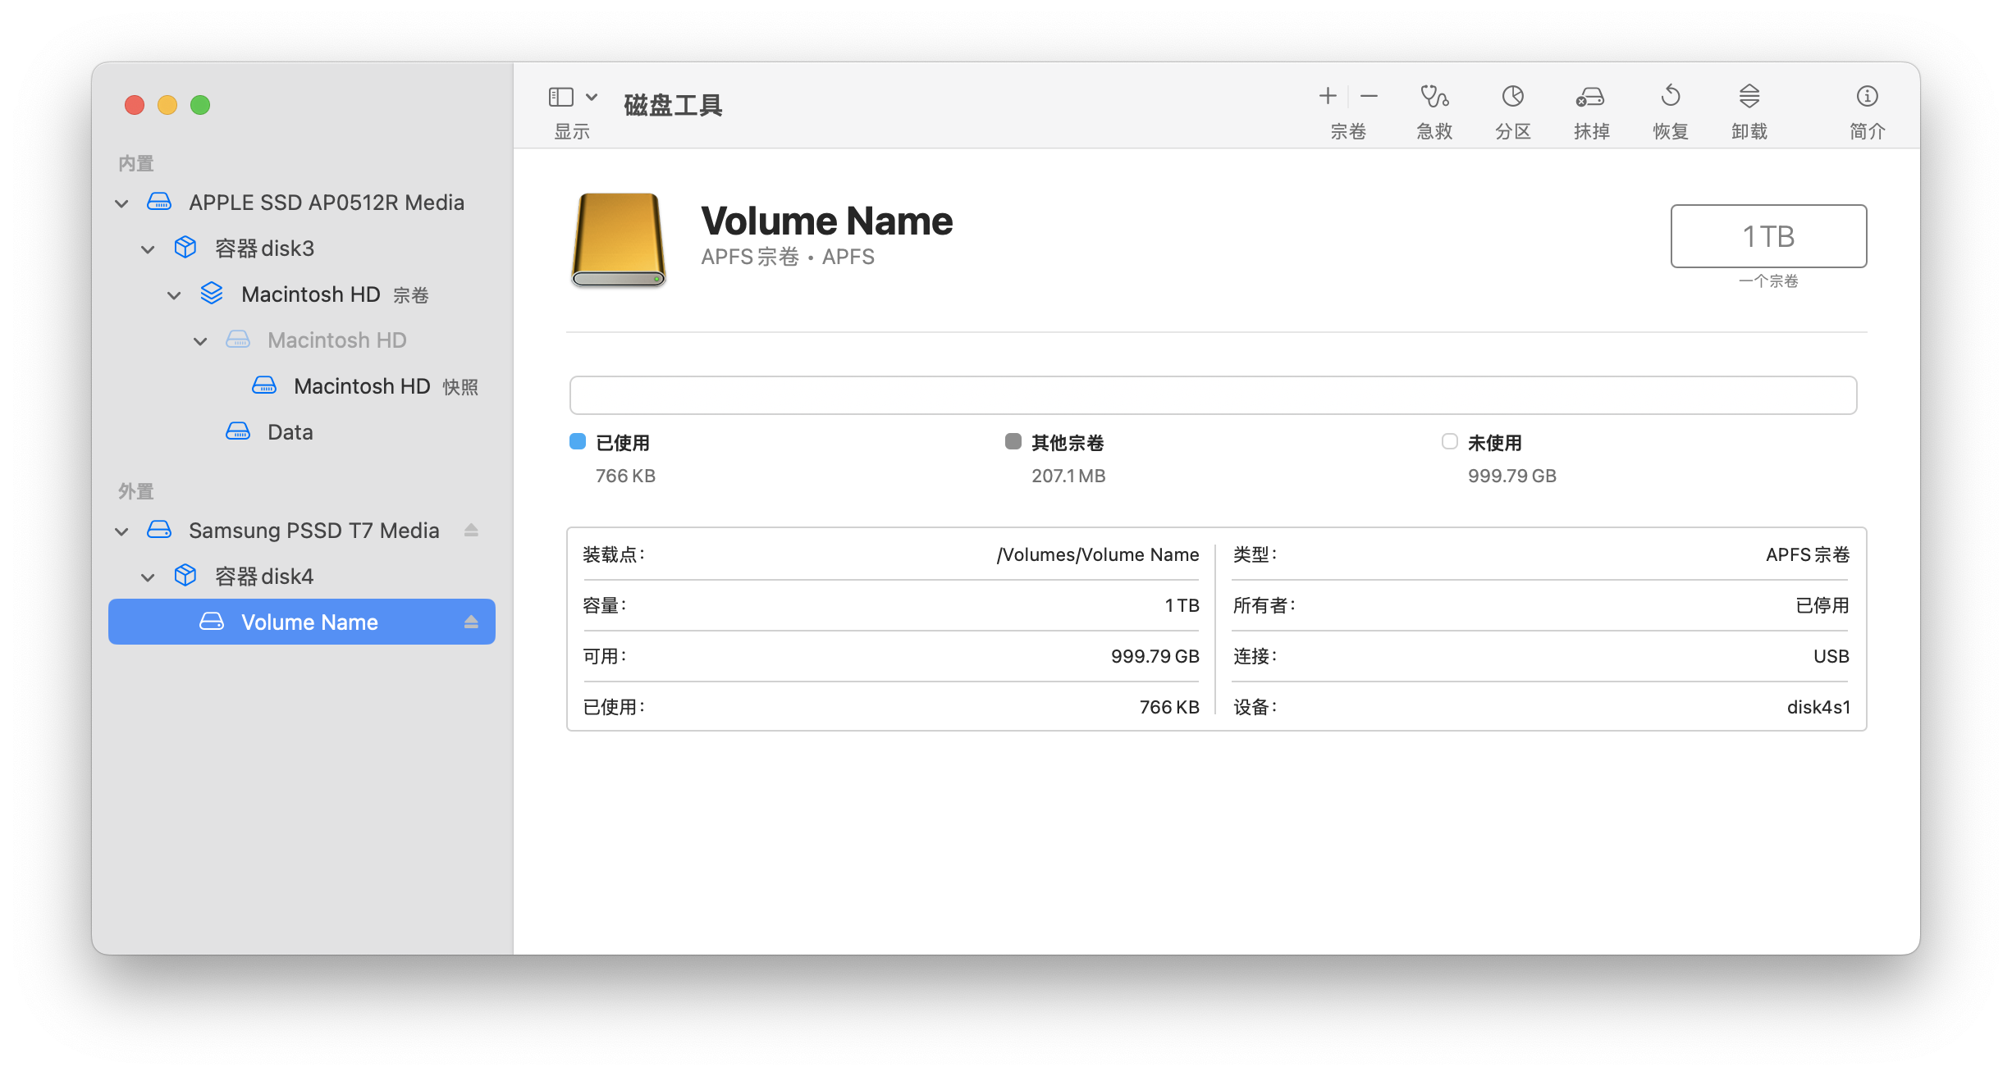
Task: Toggle the sidebar display button
Action: coord(561,98)
